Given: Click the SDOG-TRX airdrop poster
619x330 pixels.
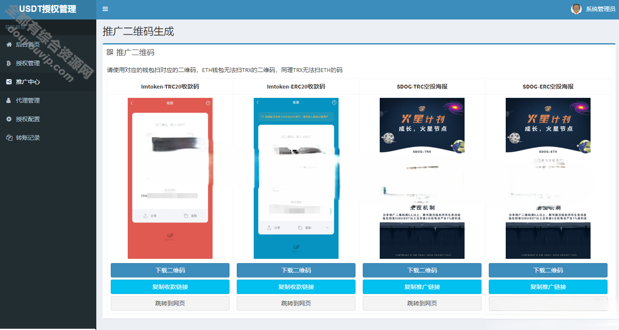Looking at the screenshot, I should pyautogui.click(x=422, y=178).
